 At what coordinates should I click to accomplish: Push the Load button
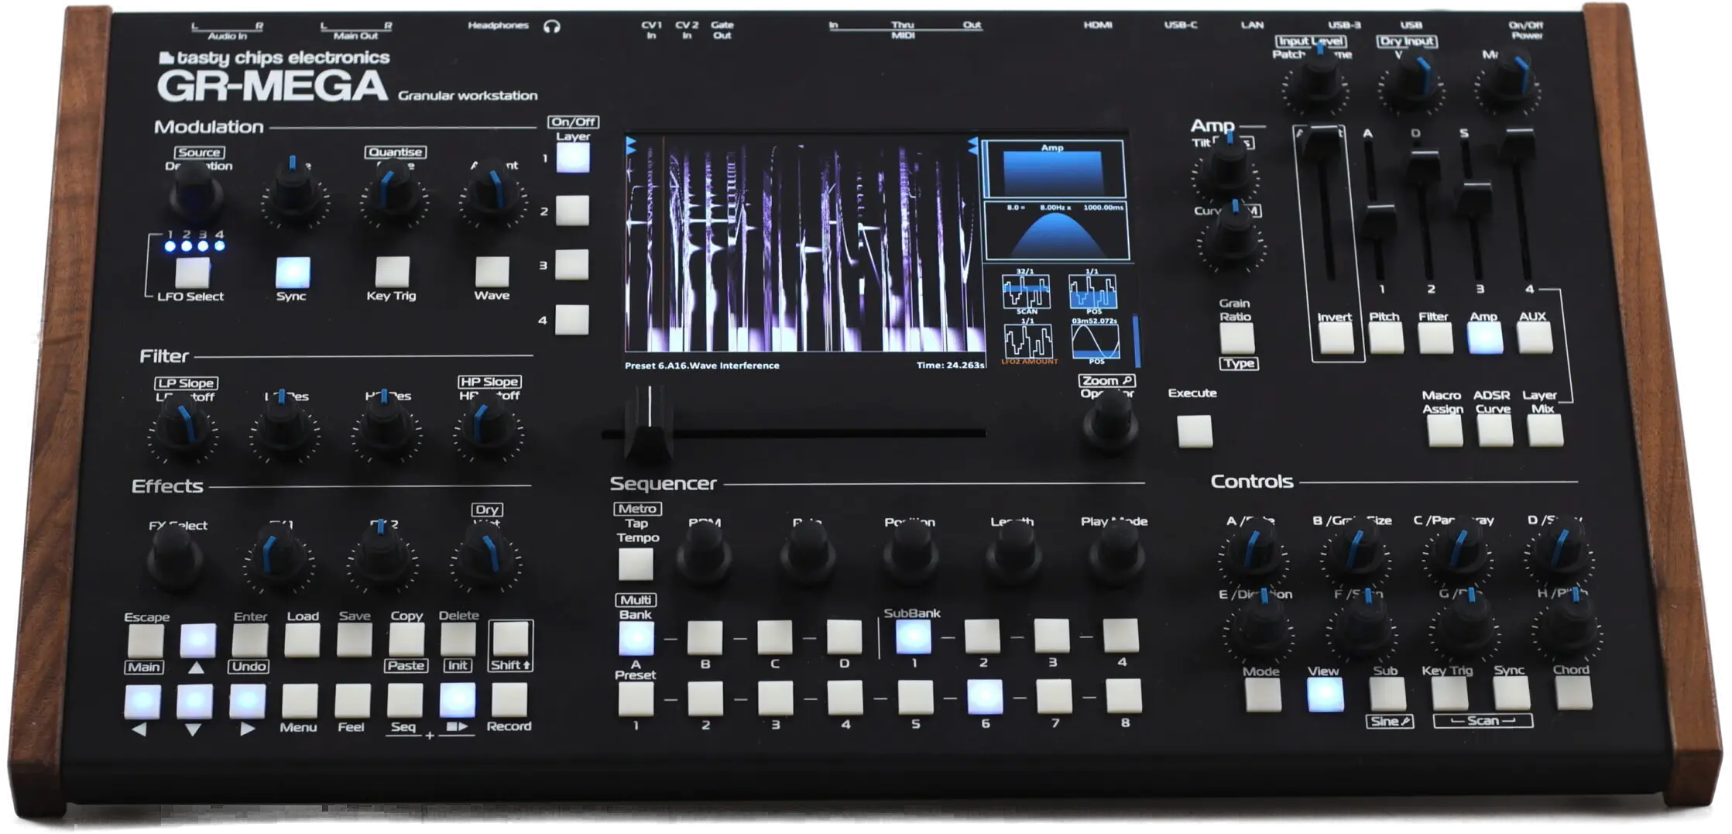tap(302, 640)
